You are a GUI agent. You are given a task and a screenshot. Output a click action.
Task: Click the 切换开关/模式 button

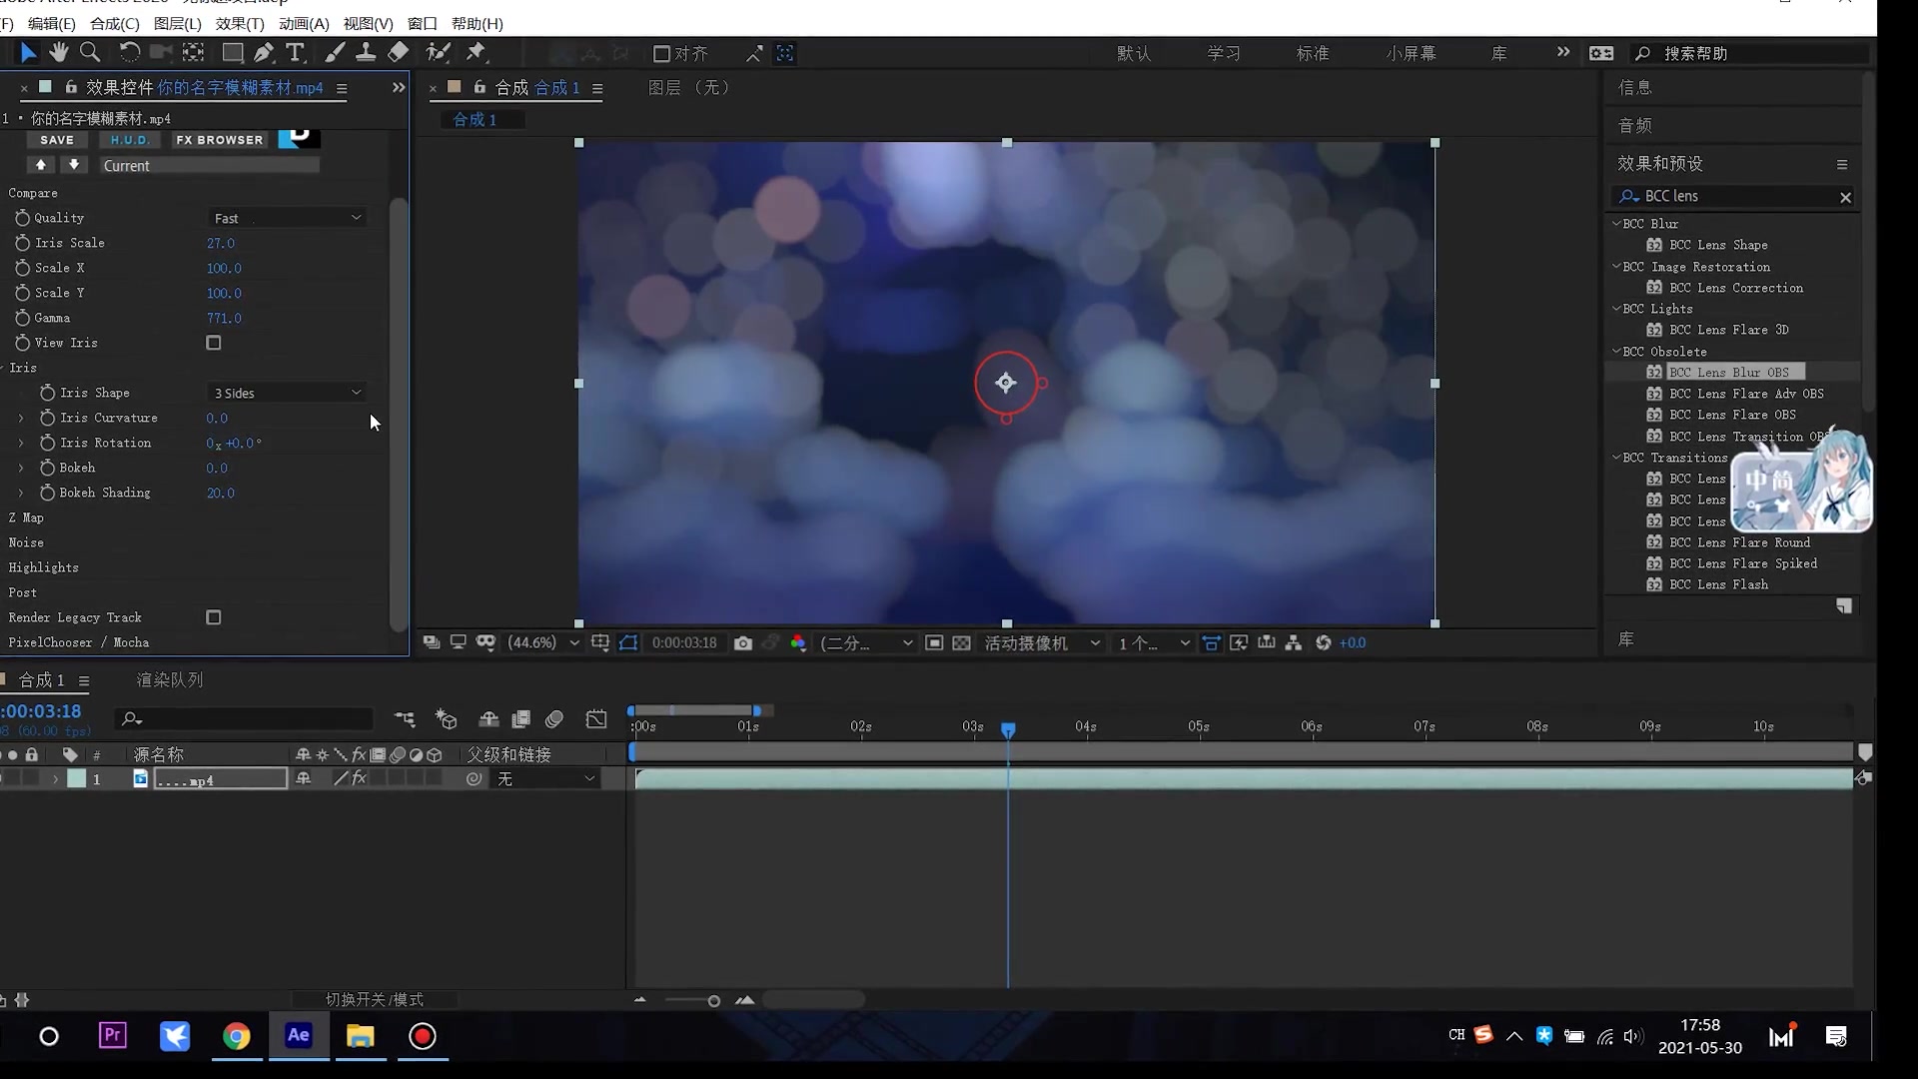tap(375, 1000)
